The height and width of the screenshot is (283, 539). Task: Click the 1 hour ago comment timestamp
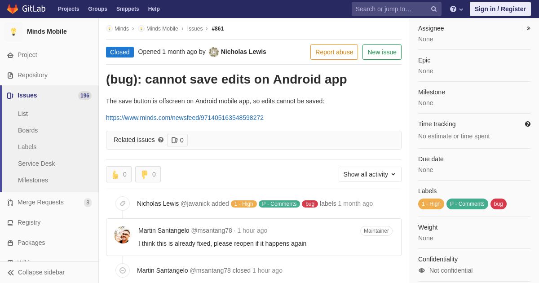(252, 230)
